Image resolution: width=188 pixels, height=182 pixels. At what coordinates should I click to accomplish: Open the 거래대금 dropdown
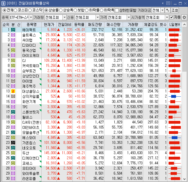[162, 10]
